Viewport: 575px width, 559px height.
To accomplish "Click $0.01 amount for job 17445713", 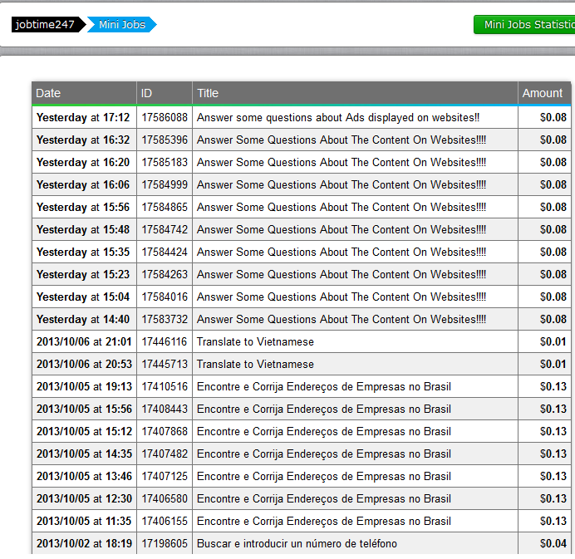I will coord(553,364).
